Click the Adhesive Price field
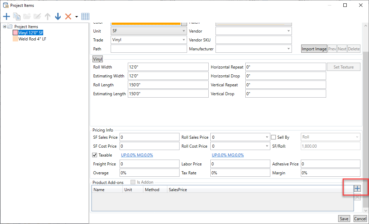The height and width of the screenshot is (224, 369). (x=331, y=164)
